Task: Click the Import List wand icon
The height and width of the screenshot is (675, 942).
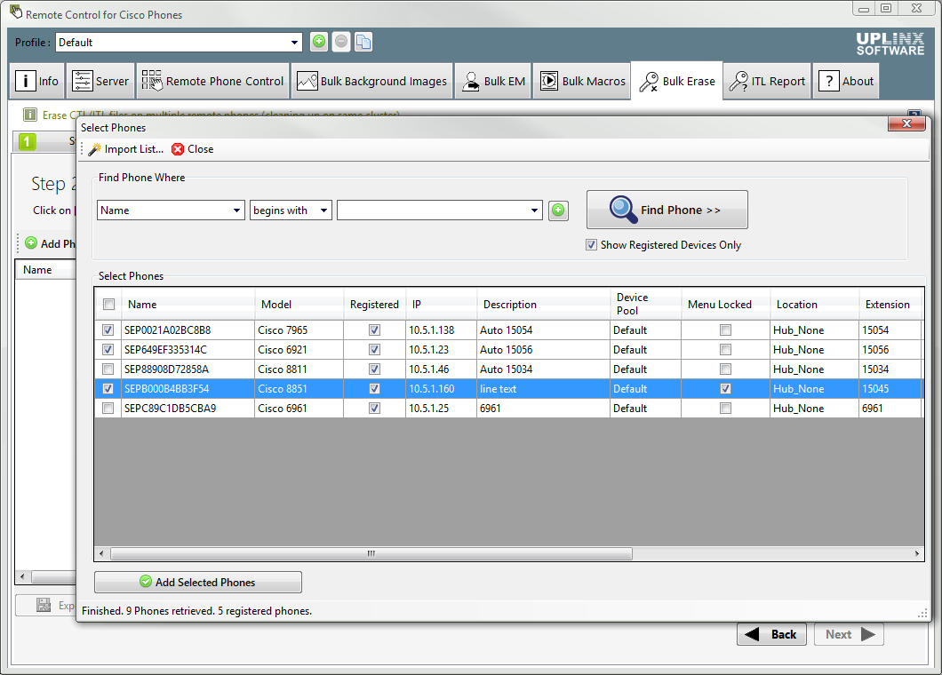Action: (94, 149)
